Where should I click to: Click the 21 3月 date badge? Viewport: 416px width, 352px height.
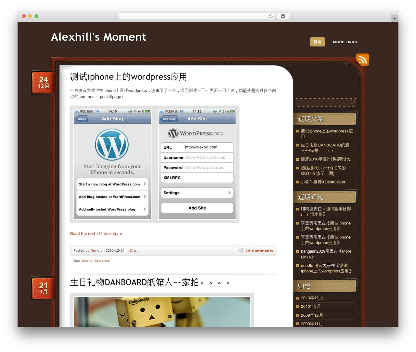tap(43, 288)
